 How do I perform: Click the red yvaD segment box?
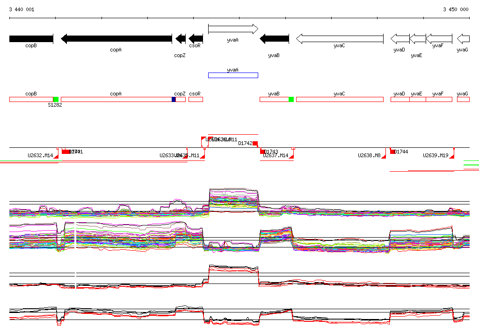click(x=400, y=99)
